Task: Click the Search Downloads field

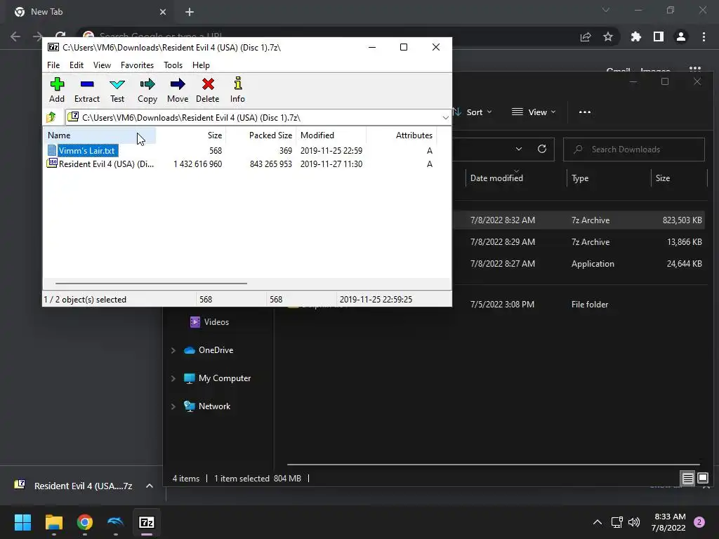Action: pos(634,149)
